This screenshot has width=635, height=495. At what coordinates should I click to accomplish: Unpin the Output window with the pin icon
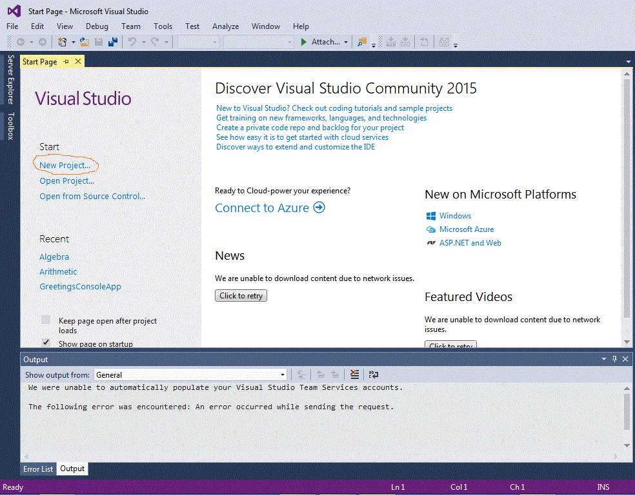(x=614, y=359)
